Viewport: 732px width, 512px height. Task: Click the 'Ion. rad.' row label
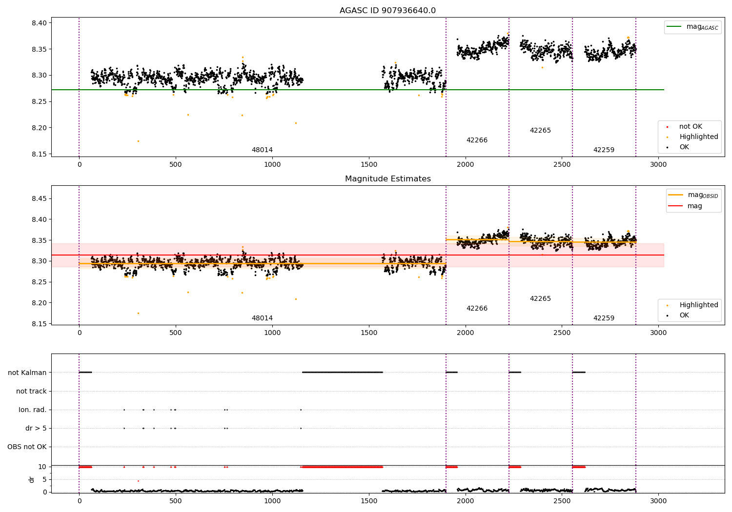coord(33,410)
